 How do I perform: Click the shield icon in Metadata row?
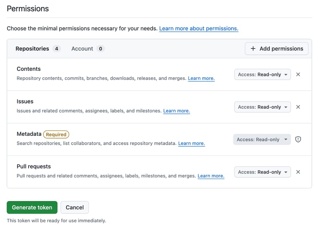point(298,139)
